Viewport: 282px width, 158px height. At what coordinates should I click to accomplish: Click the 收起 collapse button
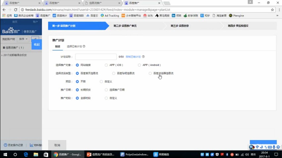click(x=37, y=44)
